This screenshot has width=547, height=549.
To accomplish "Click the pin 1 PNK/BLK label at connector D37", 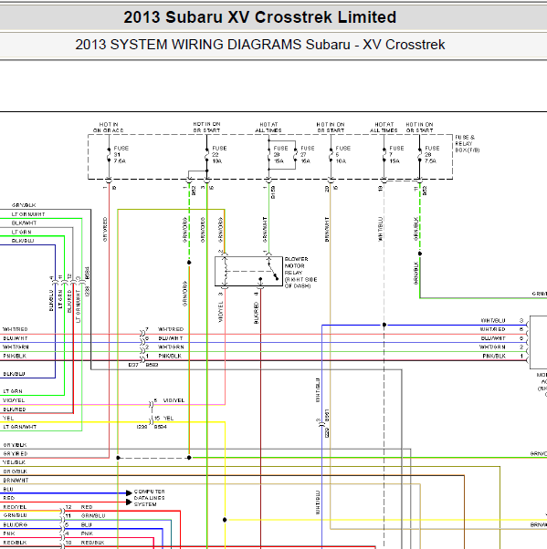I will coord(163,356).
